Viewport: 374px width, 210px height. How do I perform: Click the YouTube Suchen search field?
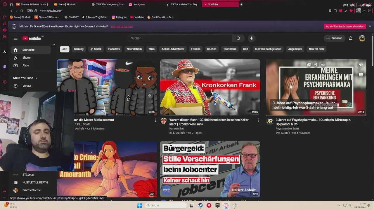[180, 38]
